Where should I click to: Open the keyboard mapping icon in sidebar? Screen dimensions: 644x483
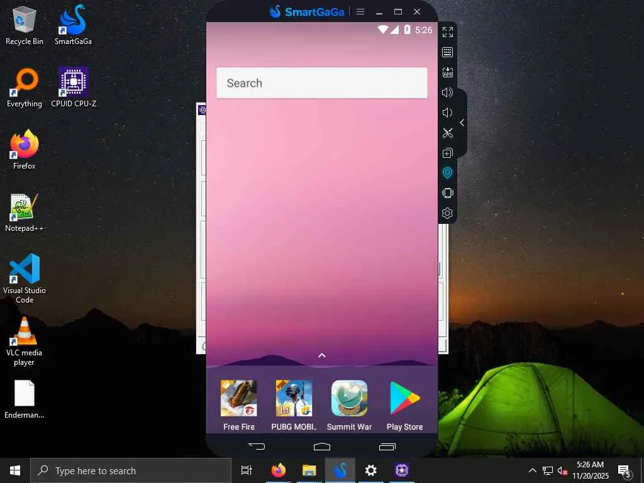447,52
